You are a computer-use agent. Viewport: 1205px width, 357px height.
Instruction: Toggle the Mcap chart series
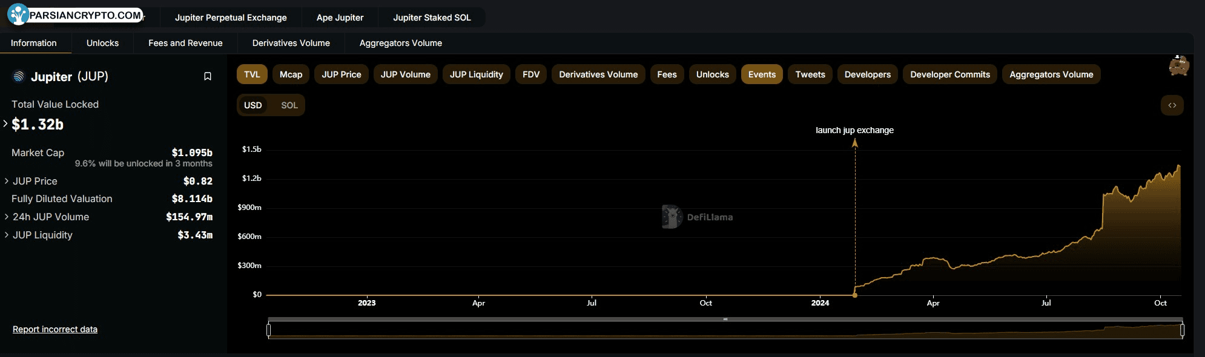(x=291, y=74)
